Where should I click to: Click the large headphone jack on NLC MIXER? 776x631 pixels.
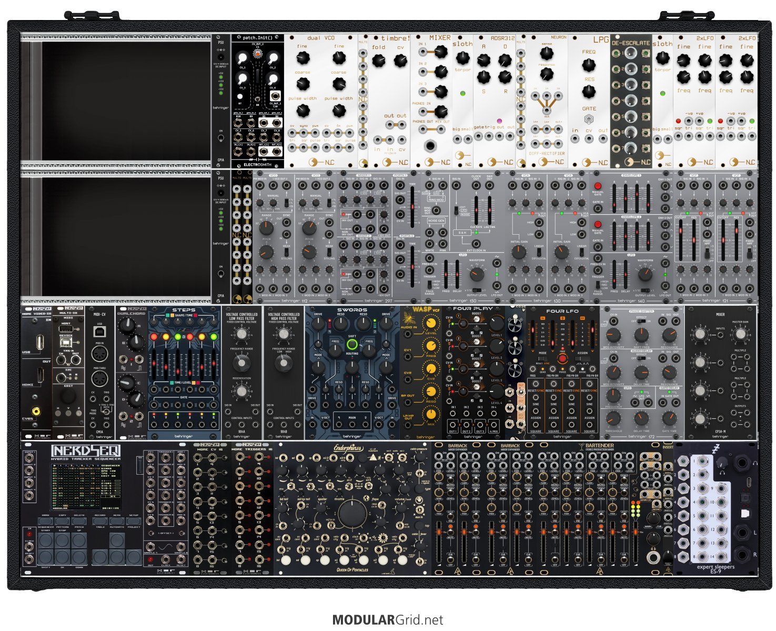coord(431,145)
